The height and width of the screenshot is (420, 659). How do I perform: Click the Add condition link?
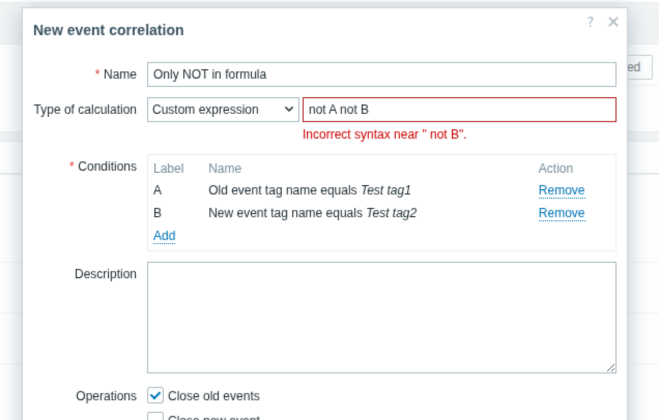(164, 236)
